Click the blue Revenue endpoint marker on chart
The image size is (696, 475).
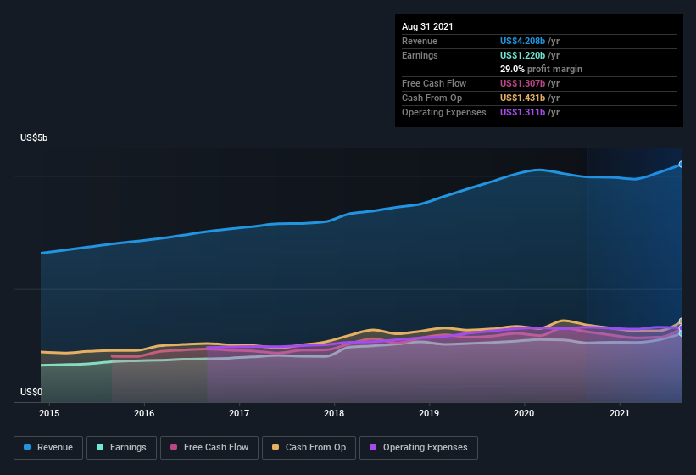pos(682,165)
